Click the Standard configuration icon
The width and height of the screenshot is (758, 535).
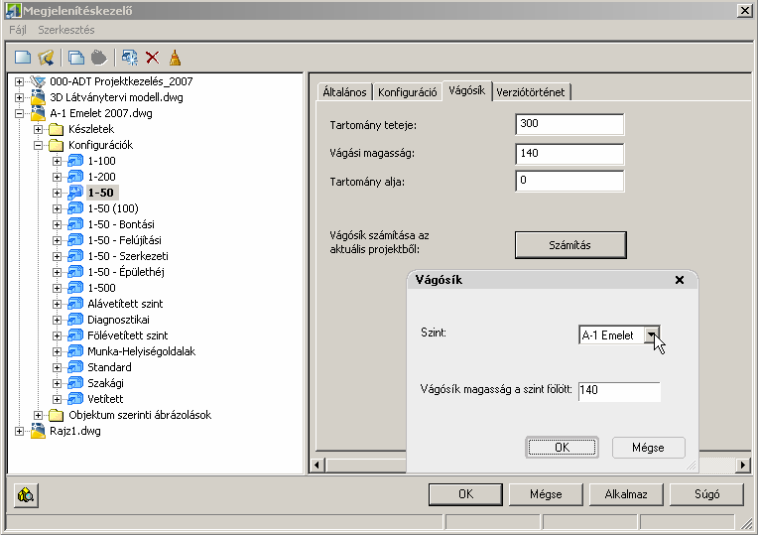(x=75, y=367)
